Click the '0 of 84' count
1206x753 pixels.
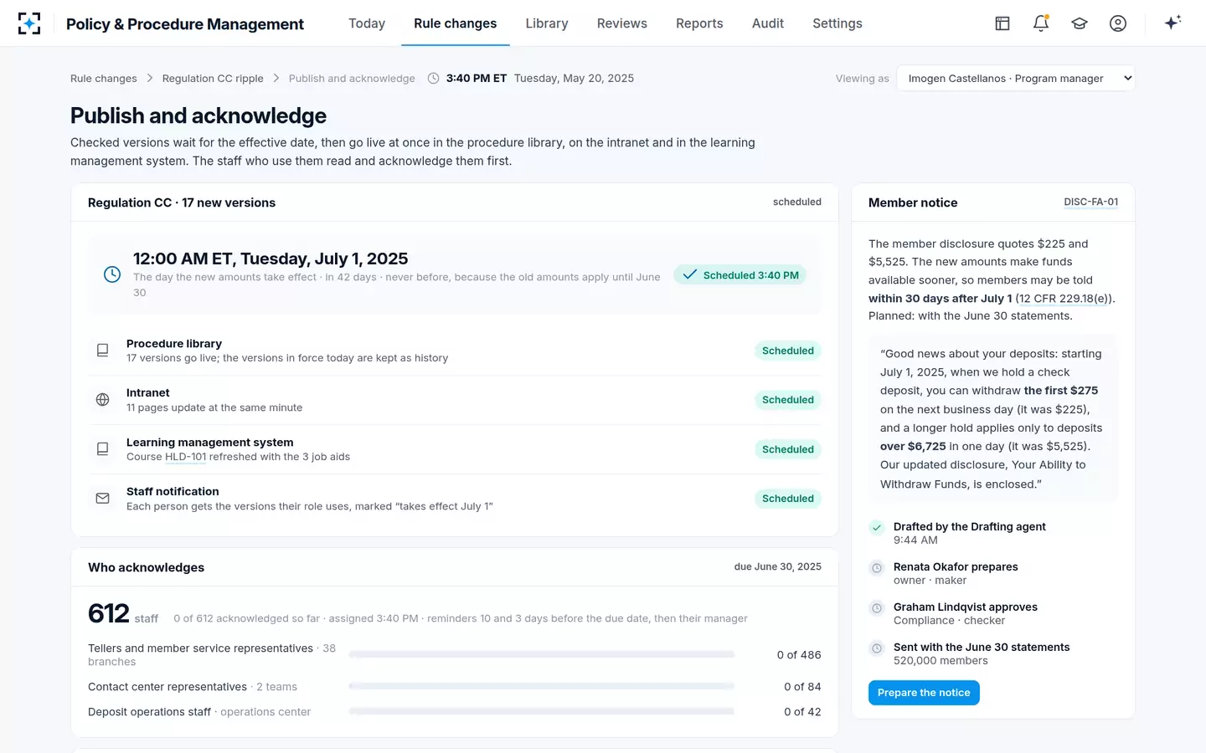click(802, 687)
